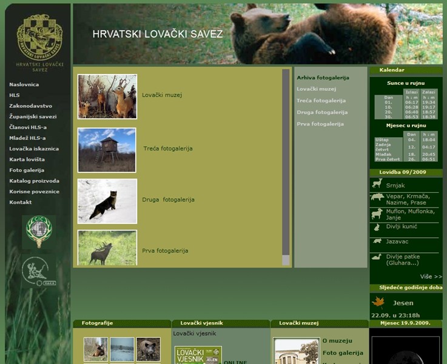
Task: Open Foto galerija link in museum panel
Action: pyautogui.click(x=343, y=353)
